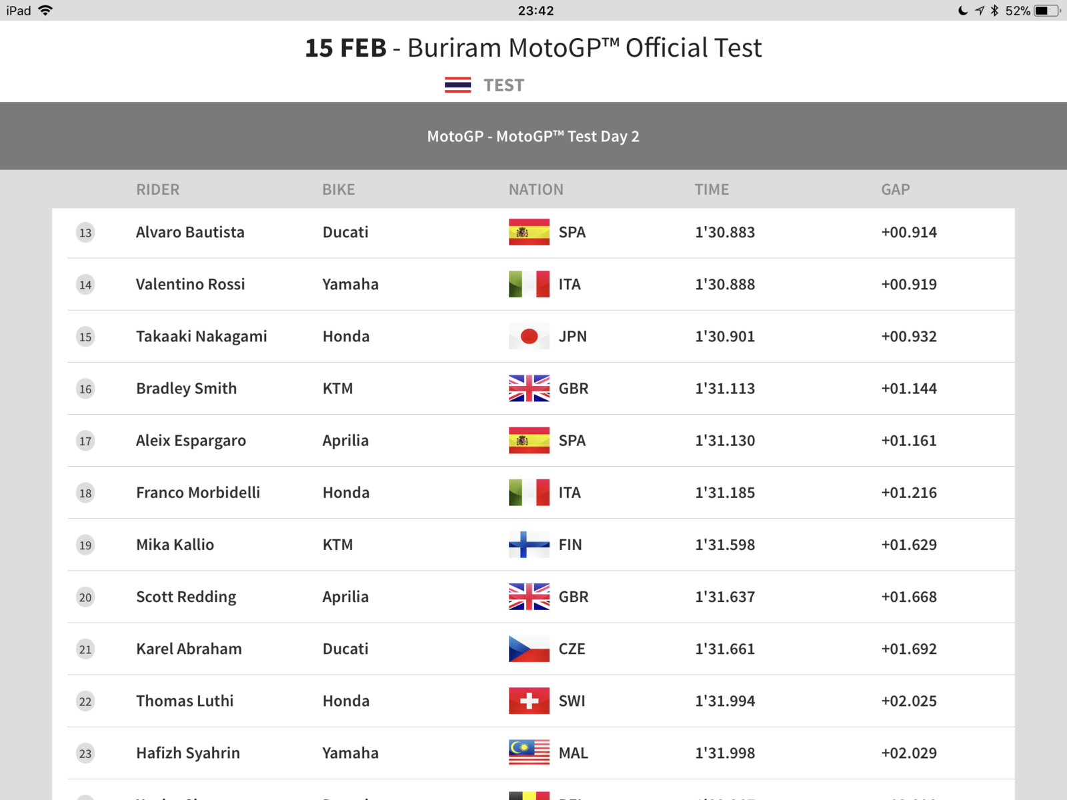
Task: Tap Aleix Espargaro's lap time 1'31.130
Action: pyautogui.click(x=725, y=441)
